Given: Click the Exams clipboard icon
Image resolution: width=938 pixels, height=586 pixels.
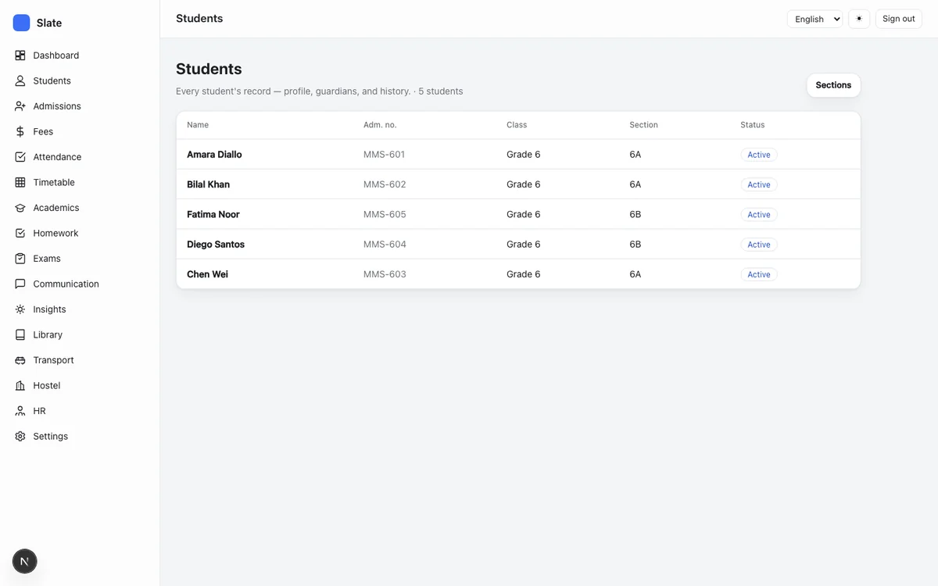Looking at the screenshot, I should 20,259.
